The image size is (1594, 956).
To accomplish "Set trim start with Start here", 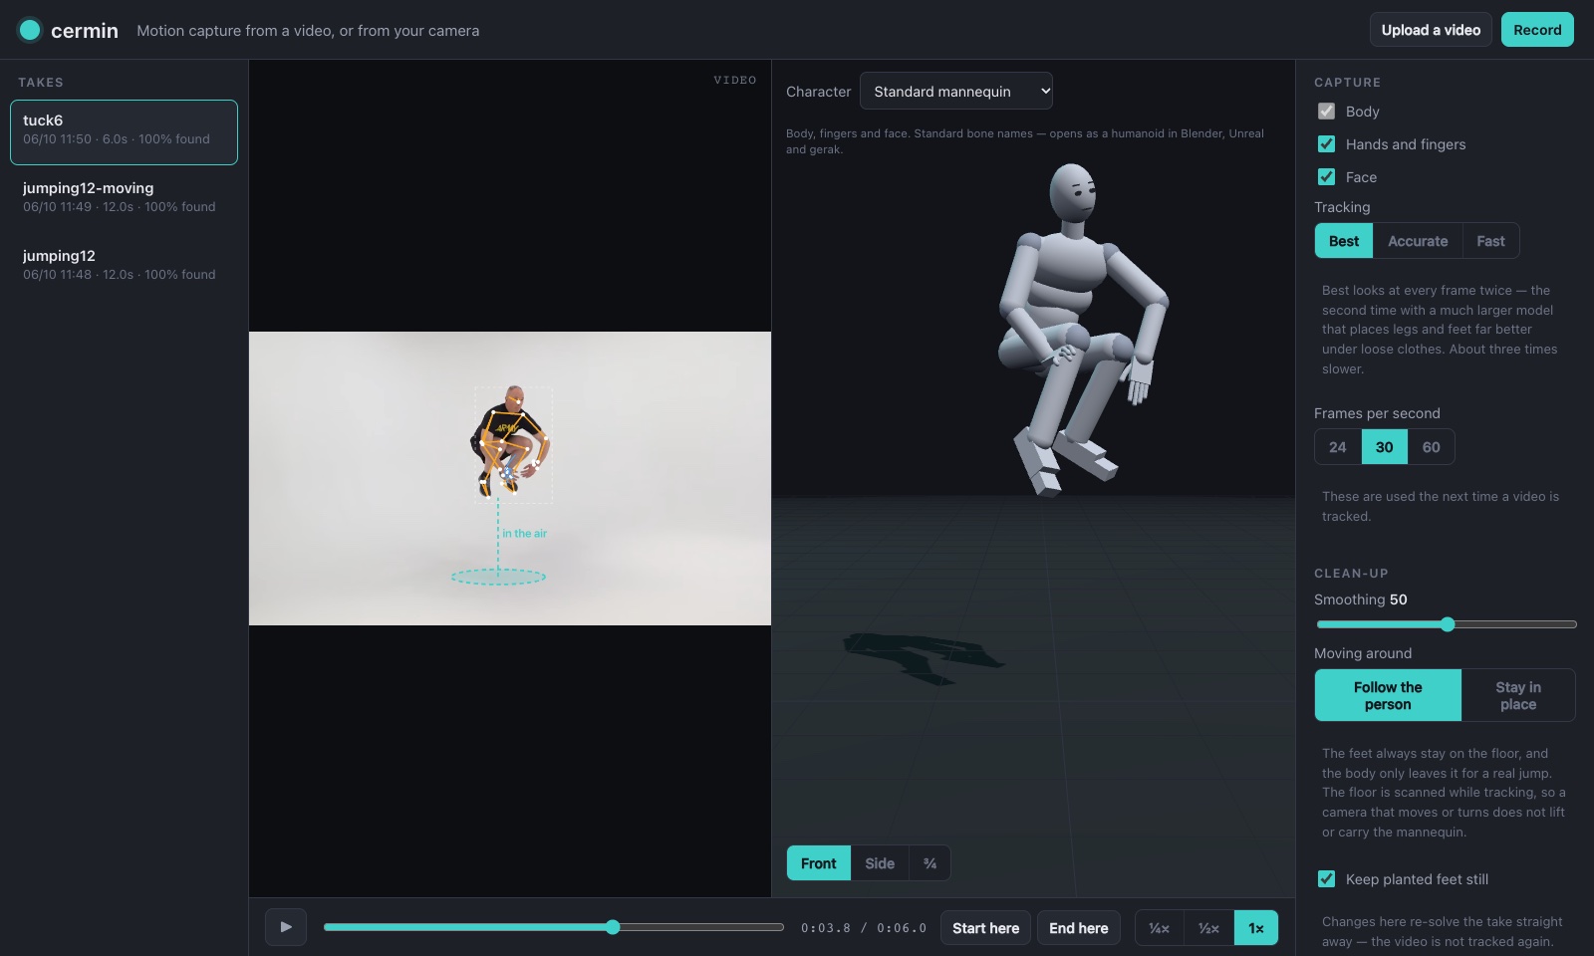I will coord(985,928).
